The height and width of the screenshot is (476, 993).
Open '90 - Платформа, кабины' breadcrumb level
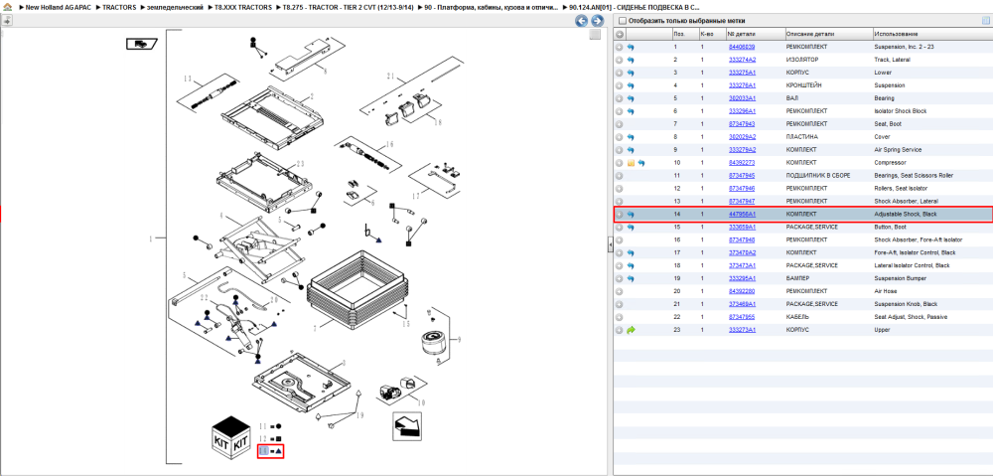(x=491, y=7)
